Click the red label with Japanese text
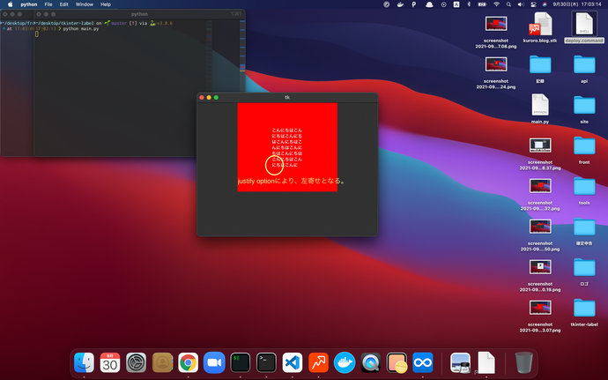Viewport: 608px width, 380px height. 286,146
